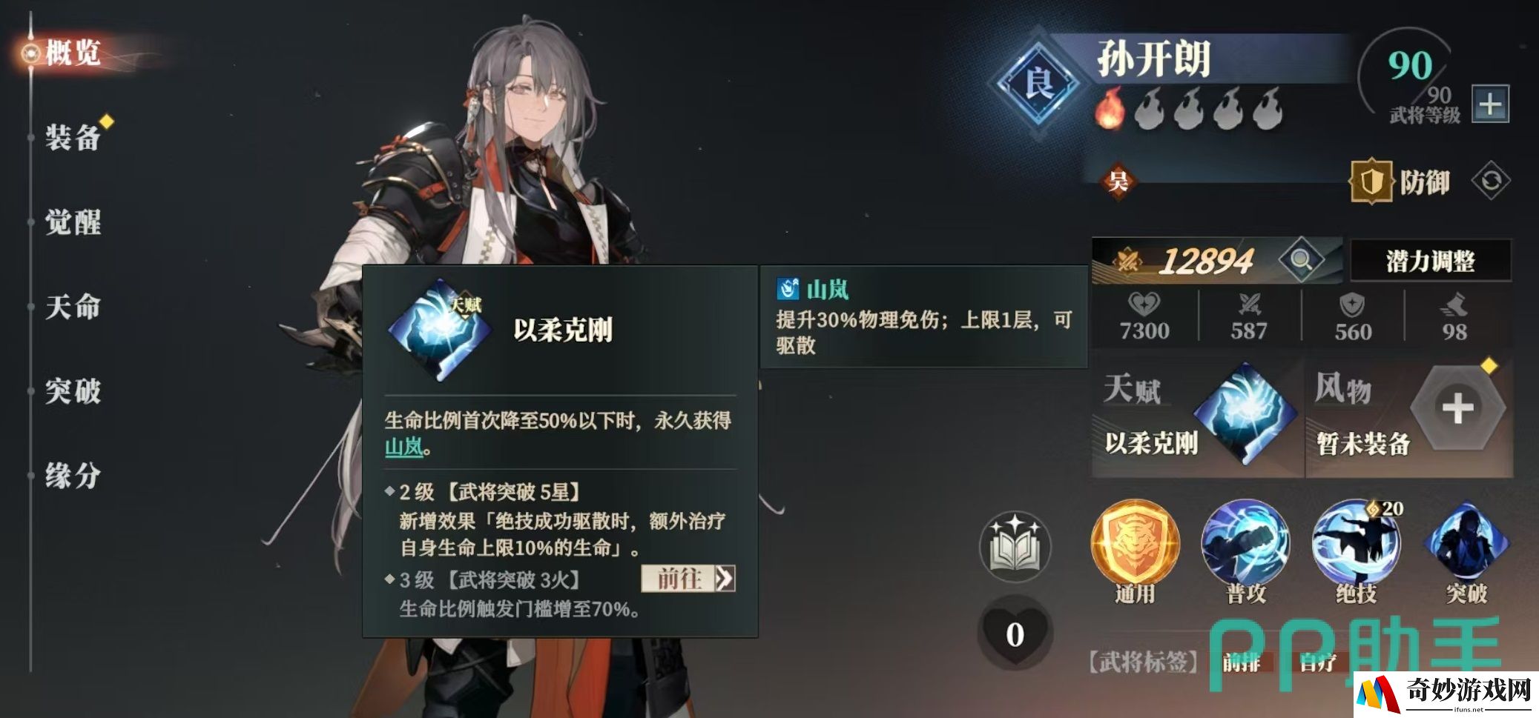The image size is (1539, 718).
Task: Tap the 吴 faction emblem
Action: coord(1118,180)
